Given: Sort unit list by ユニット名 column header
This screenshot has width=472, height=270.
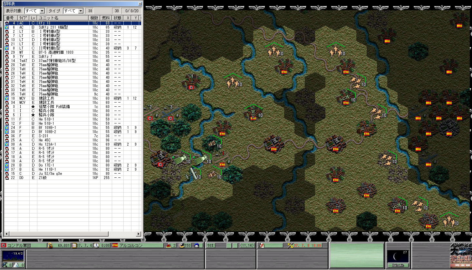Looking at the screenshot, I should tap(63, 18).
